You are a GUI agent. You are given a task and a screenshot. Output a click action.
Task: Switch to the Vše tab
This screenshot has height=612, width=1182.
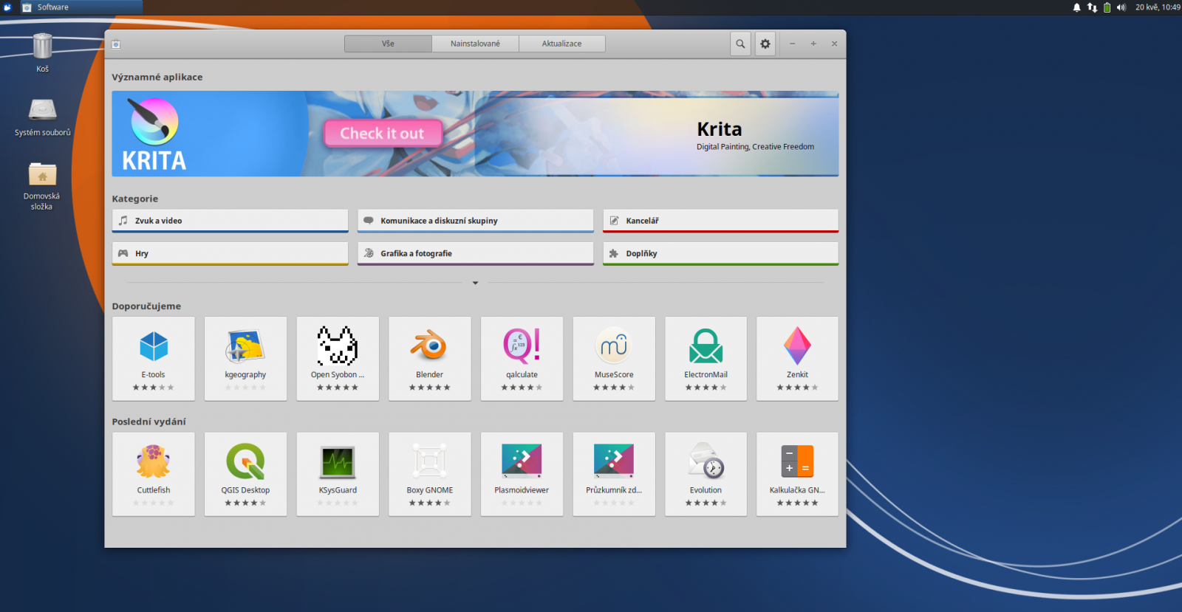tap(388, 44)
